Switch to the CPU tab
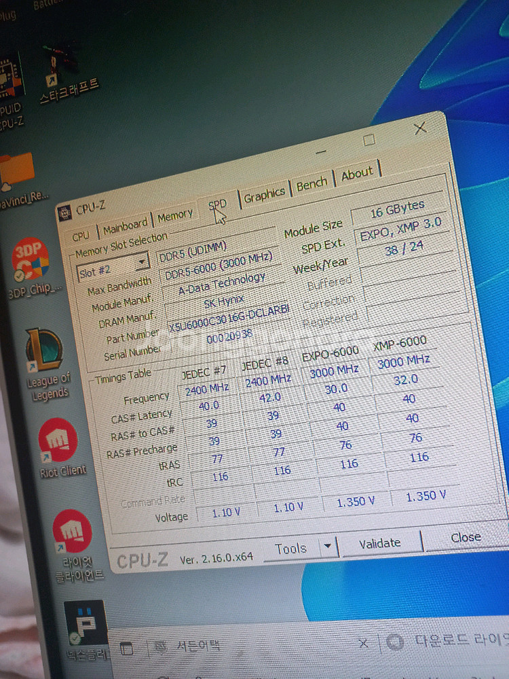509x679 pixels. pyautogui.click(x=81, y=236)
